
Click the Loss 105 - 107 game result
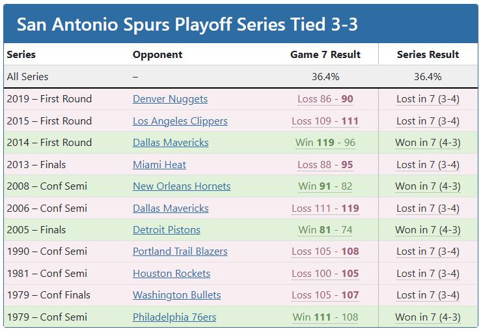(325, 295)
